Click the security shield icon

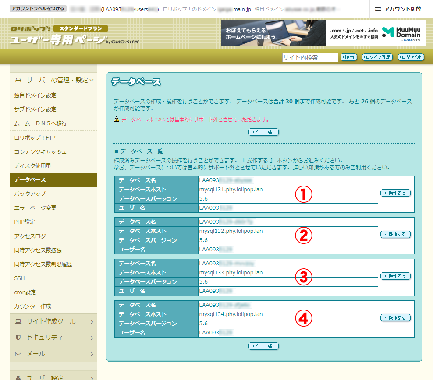(18, 338)
